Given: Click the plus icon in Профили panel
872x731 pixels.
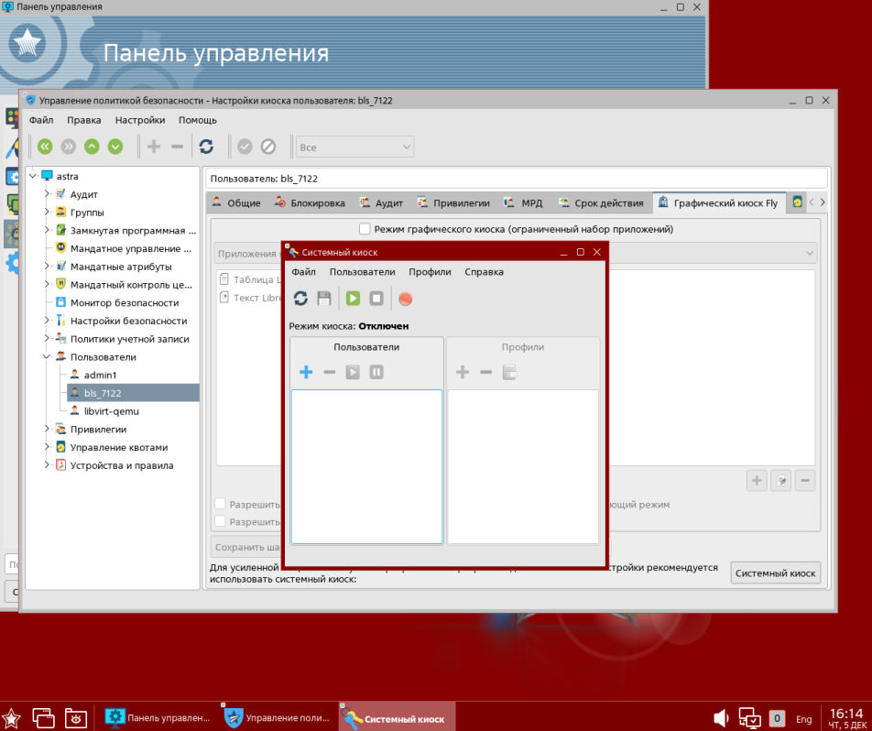Looking at the screenshot, I should [x=463, y=372].
